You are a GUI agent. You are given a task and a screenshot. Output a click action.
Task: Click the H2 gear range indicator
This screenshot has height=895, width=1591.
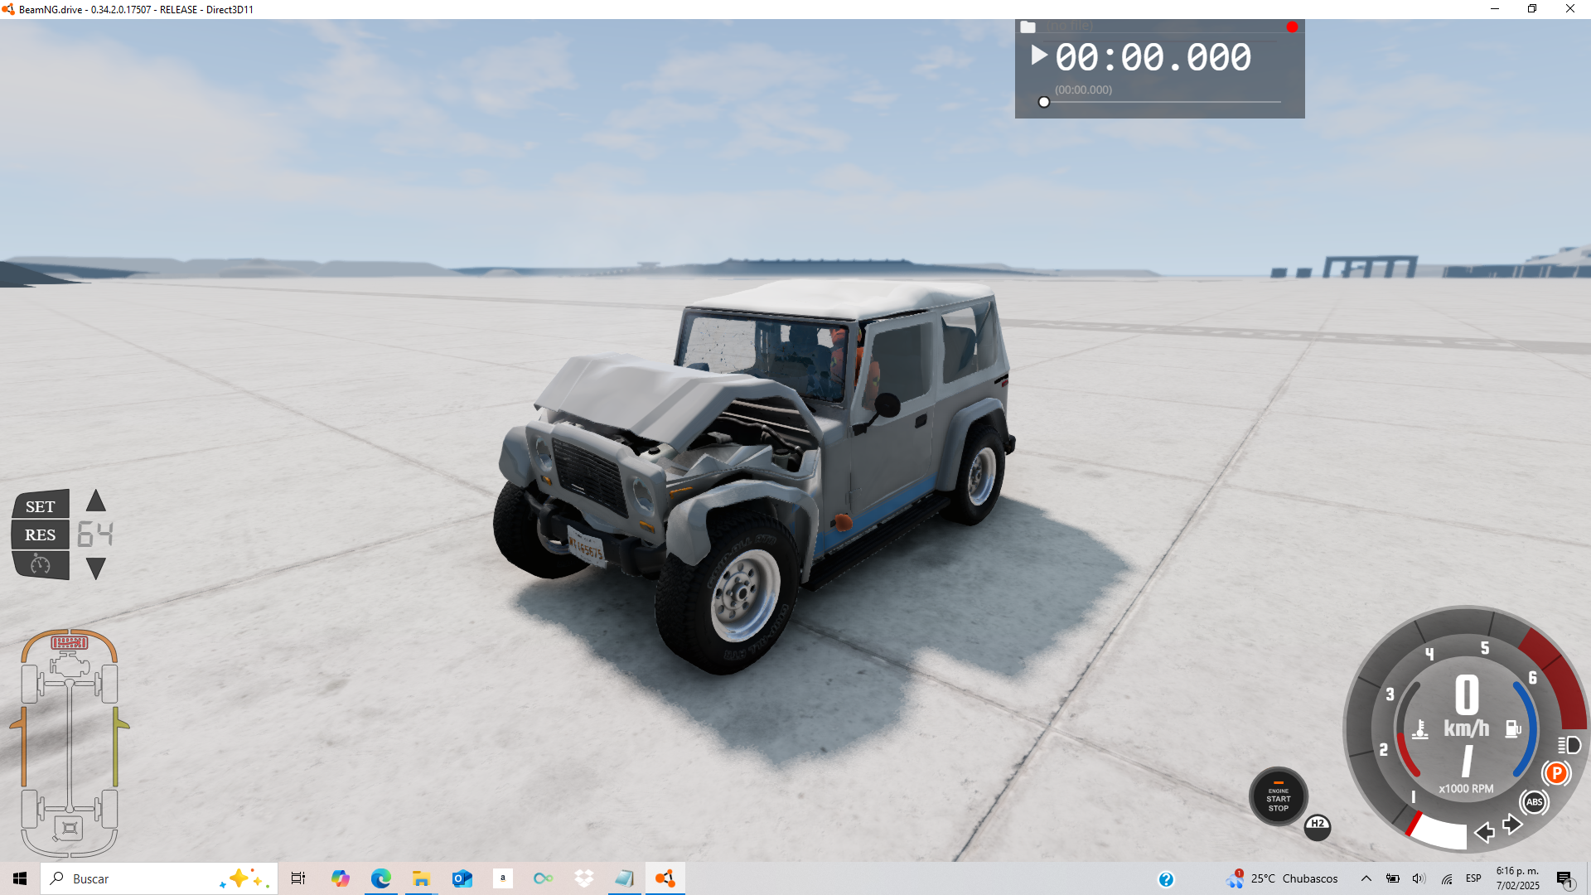point(1318,826)
